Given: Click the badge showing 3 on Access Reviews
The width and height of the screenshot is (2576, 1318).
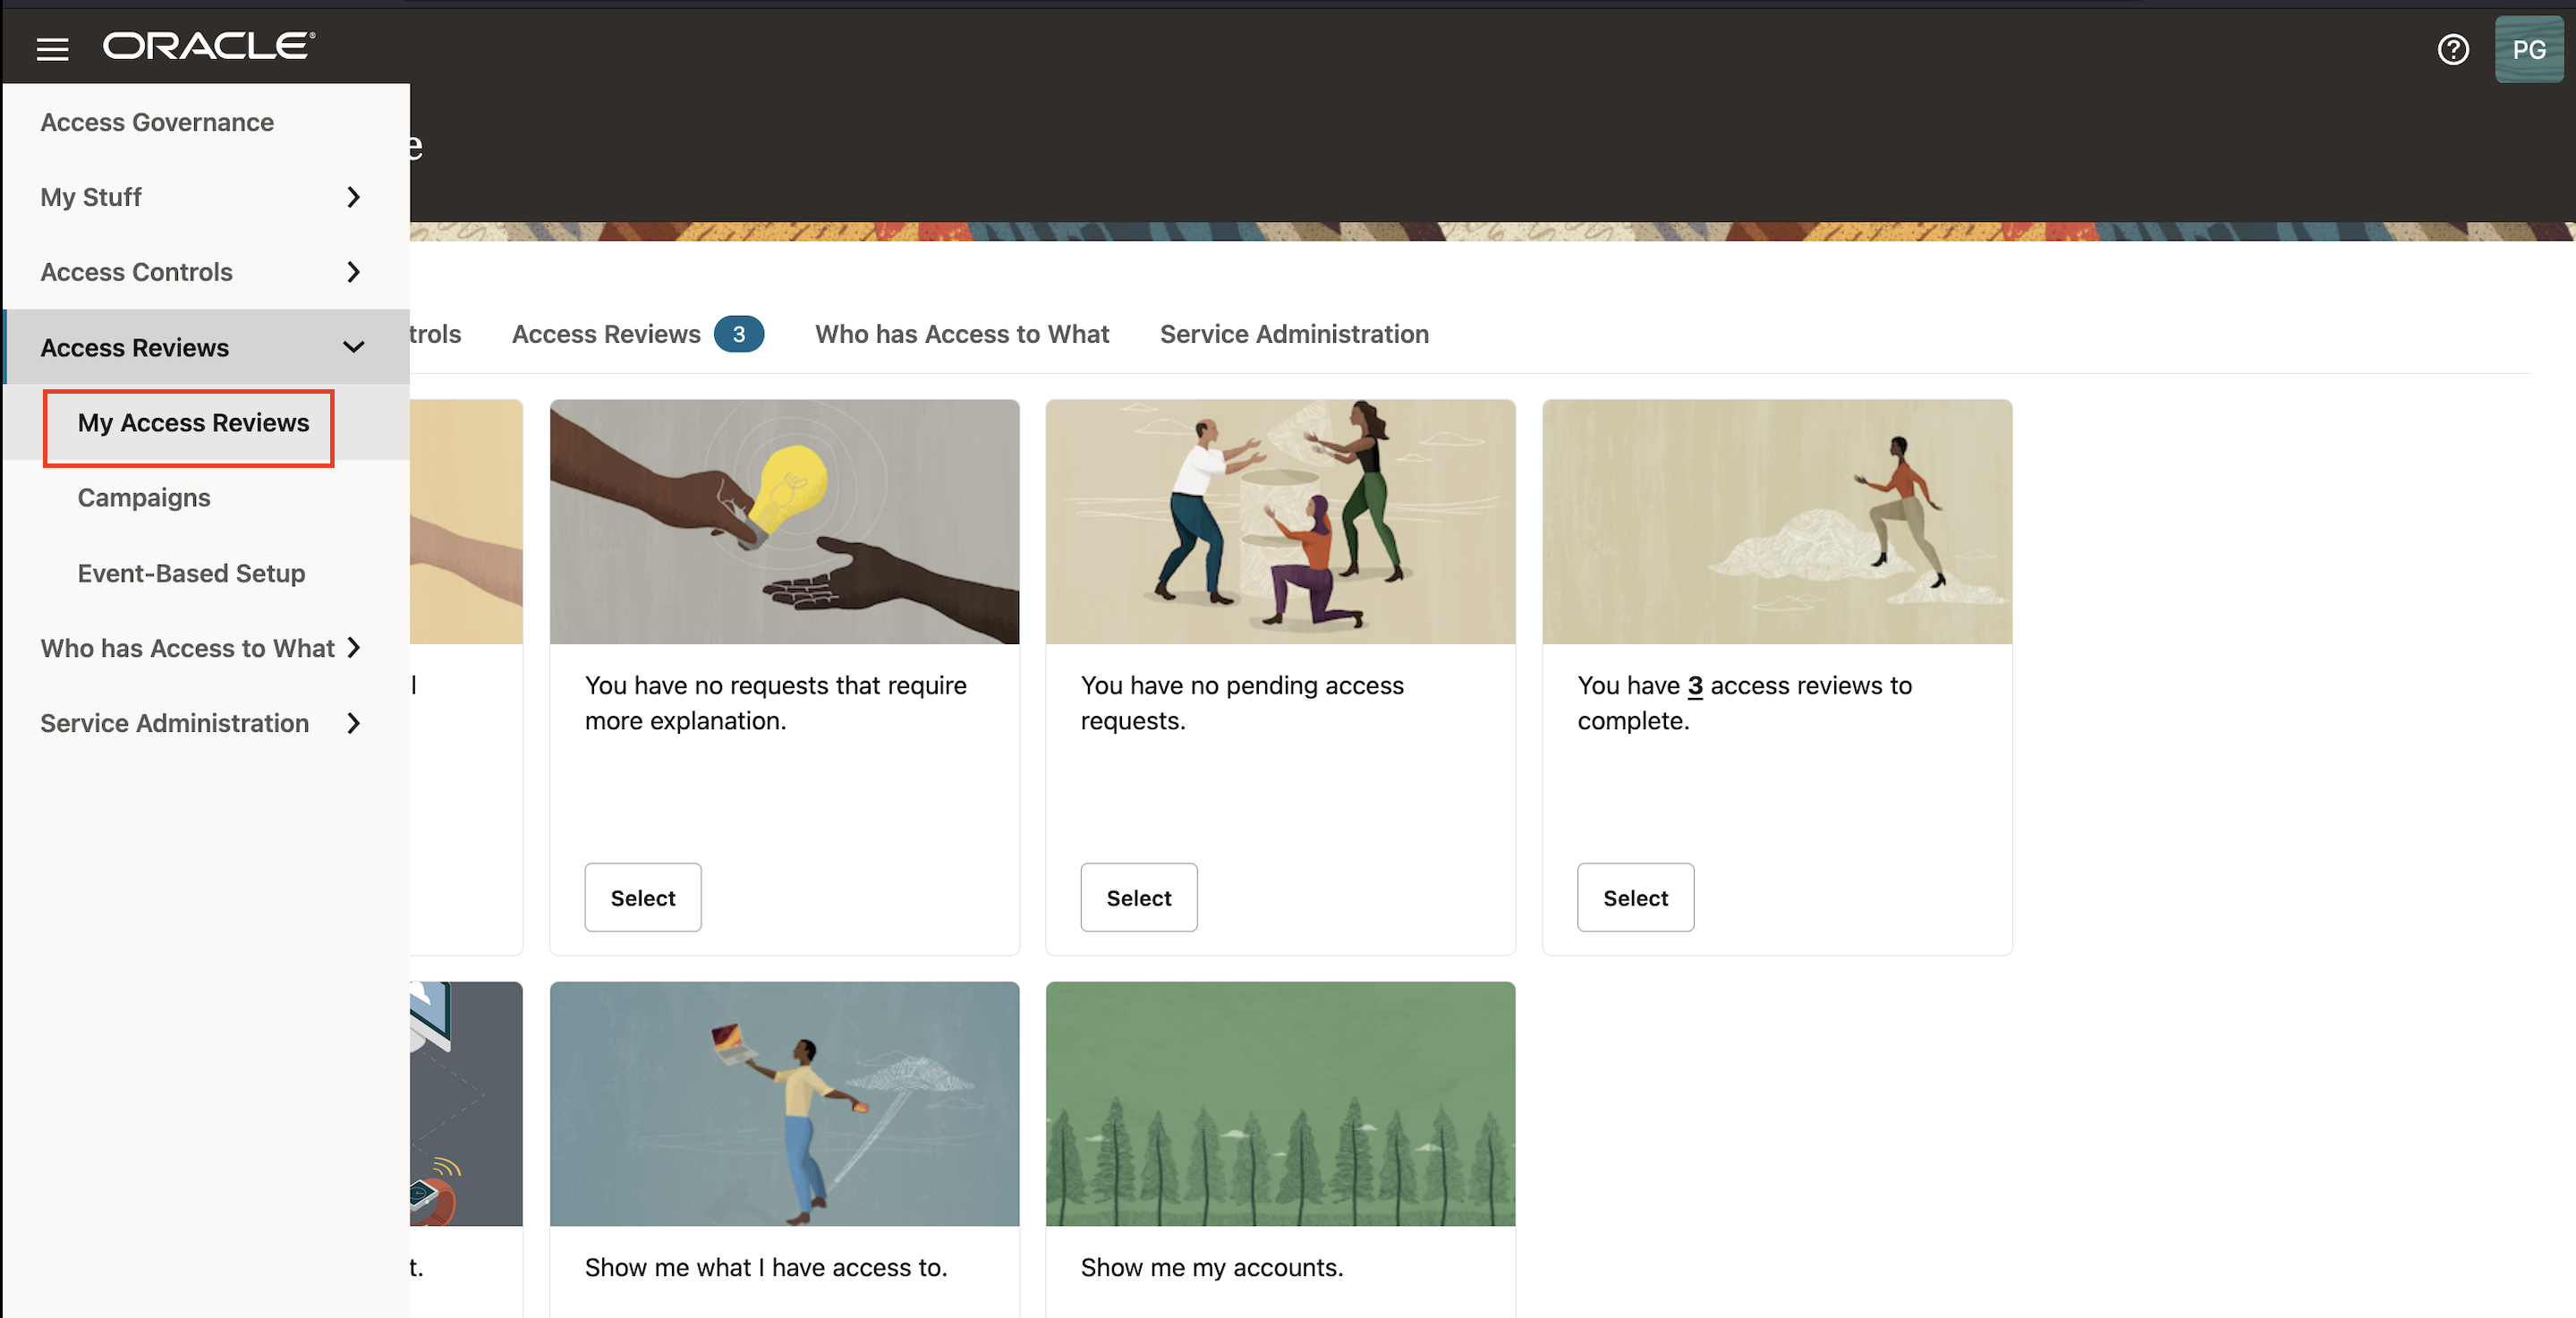Looking at the screenshot, I should tap(740, 334).
